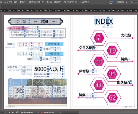Click the 100 mark on horizontal ruler
Viewport: 138px width, 114px height.
pyautogui.click(x=50, y=10)
